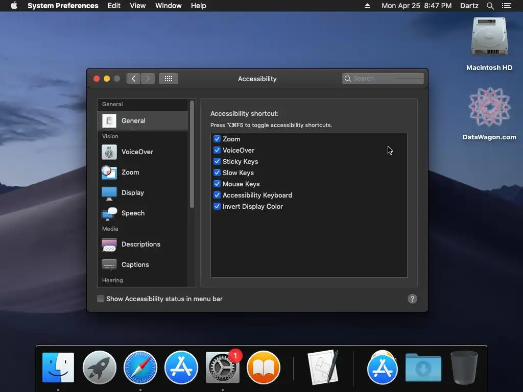Image resolution: width=523 pixels, height=392 pixels.
Task: Click the help question mark button
Action: pyautogui.click(x=412, y=299)
